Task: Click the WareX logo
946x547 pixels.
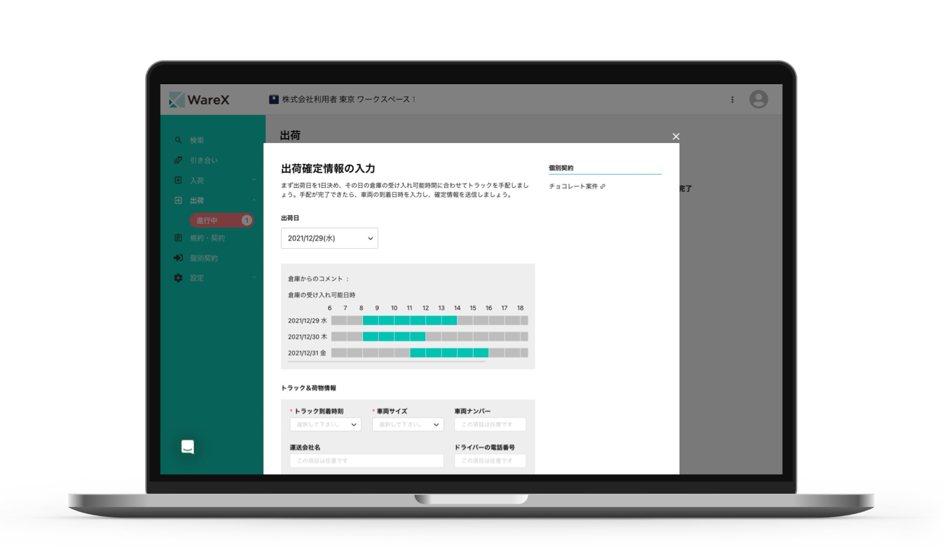Action: point(200,100)
